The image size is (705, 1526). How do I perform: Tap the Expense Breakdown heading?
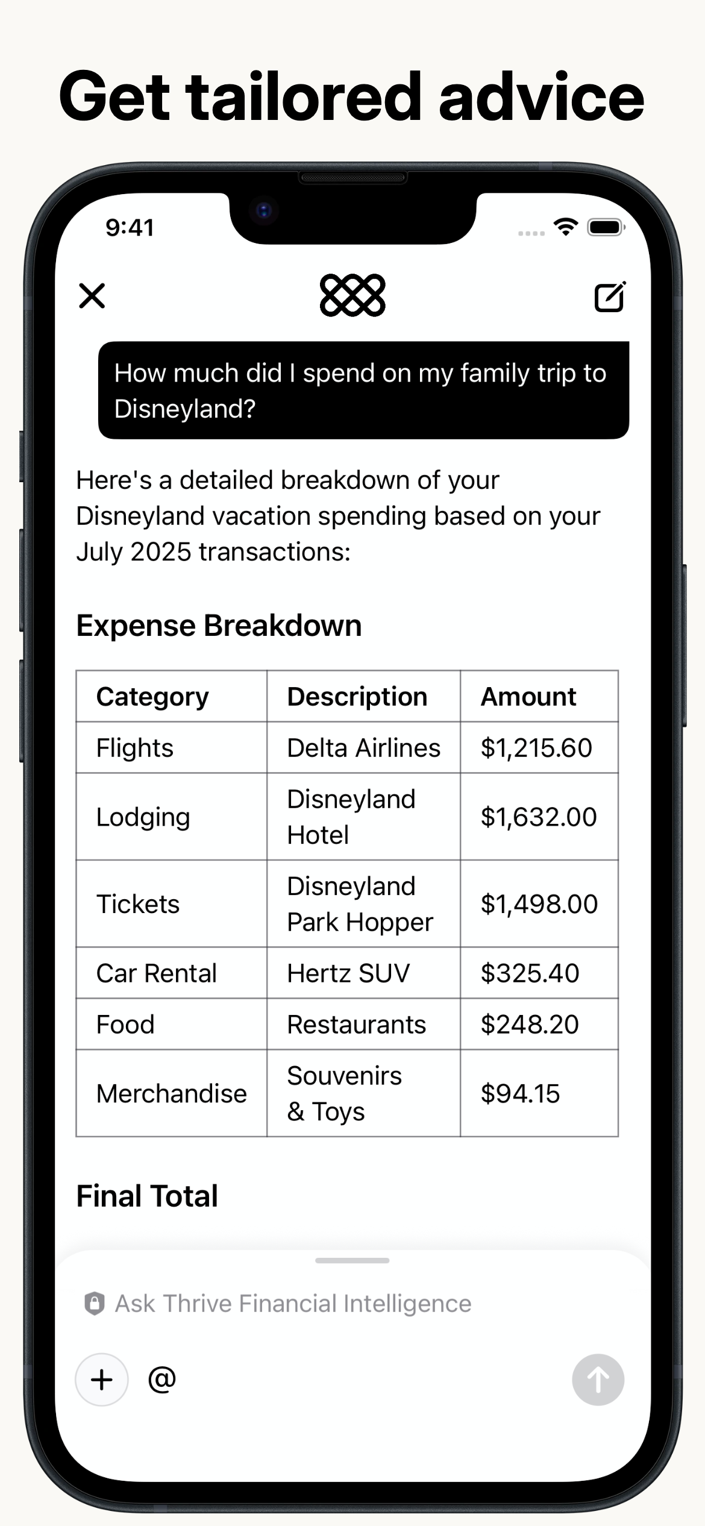click(x=219, y=625)
